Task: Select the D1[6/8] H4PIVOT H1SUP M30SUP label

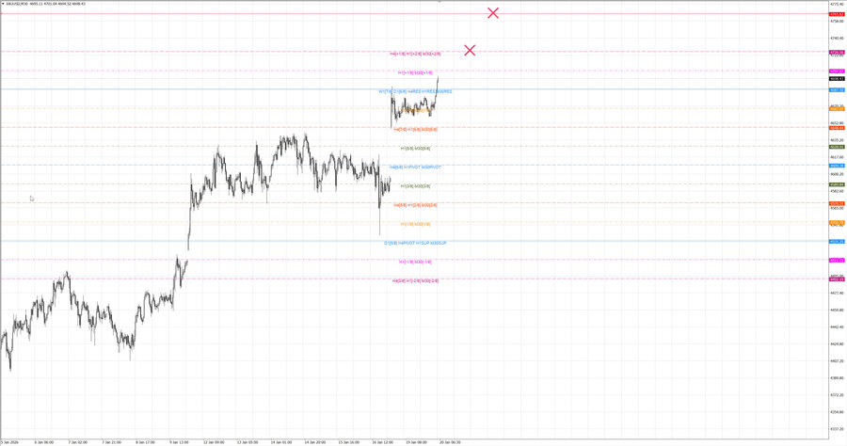Action: 415,243
